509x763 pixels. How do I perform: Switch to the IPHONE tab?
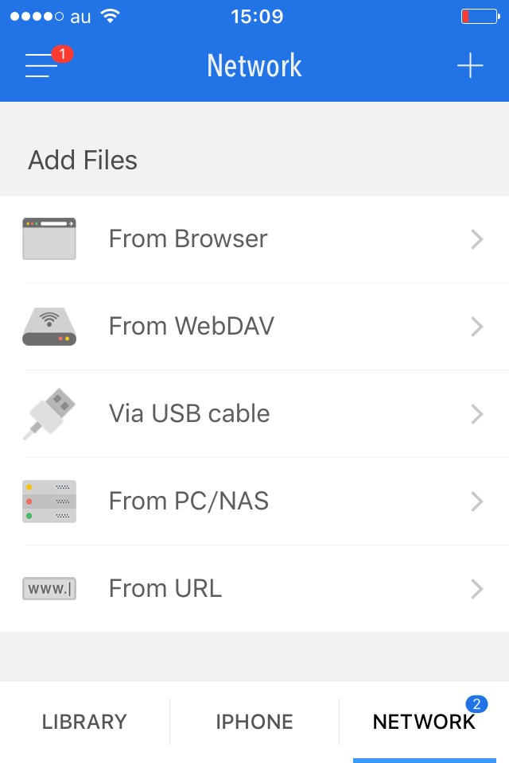point(254,722)
